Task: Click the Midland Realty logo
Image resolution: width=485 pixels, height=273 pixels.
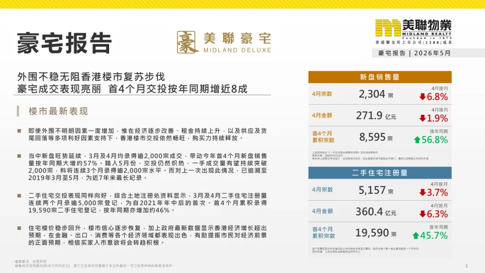Action: (413, 32)
